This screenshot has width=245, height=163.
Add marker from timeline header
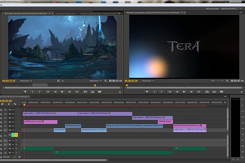point(9,104)
